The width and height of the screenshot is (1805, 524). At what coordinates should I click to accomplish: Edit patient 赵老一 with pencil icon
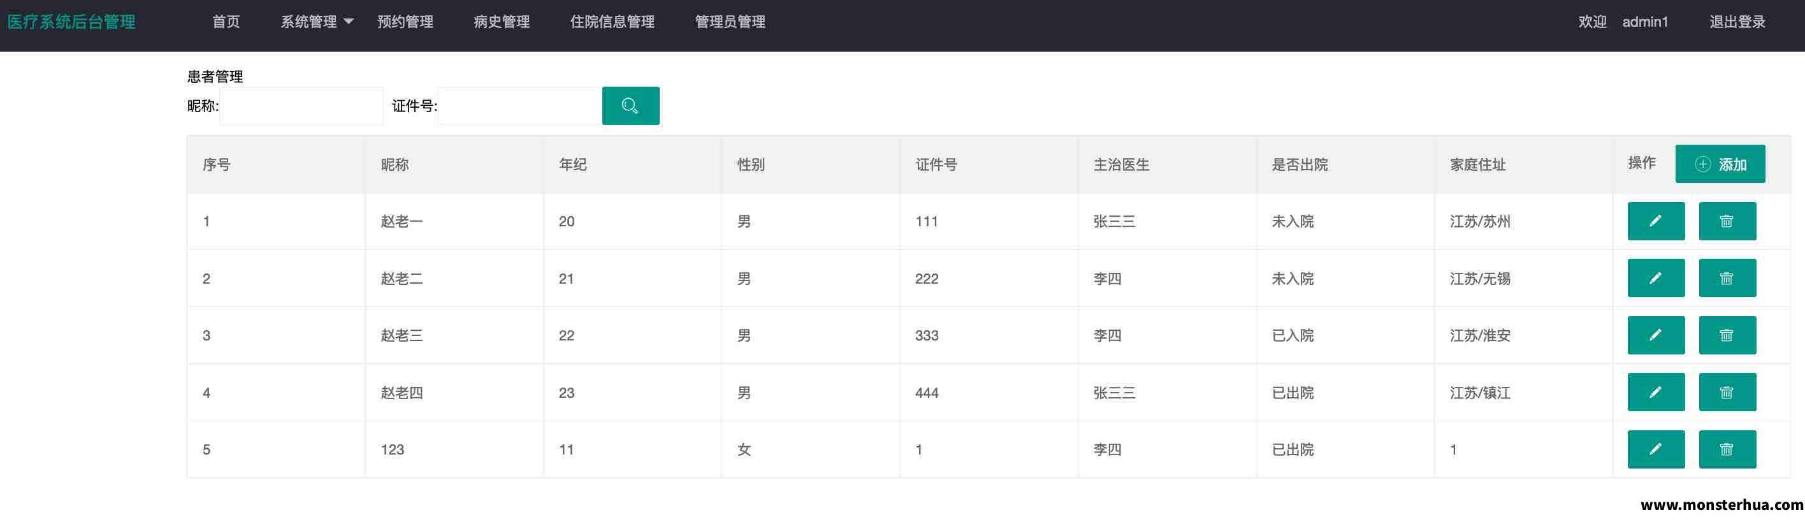(x=1656, y=221)
